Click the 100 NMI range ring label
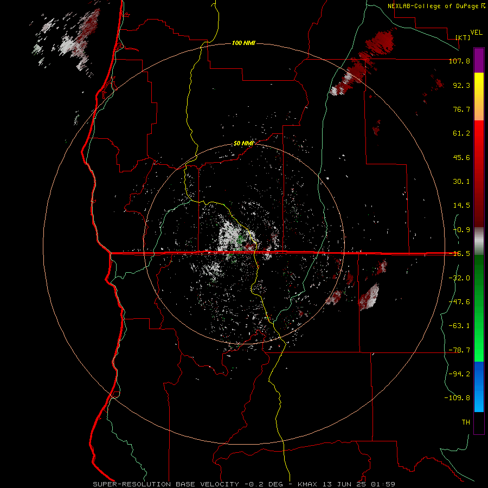The image size is (488, 488). [243, 43]
